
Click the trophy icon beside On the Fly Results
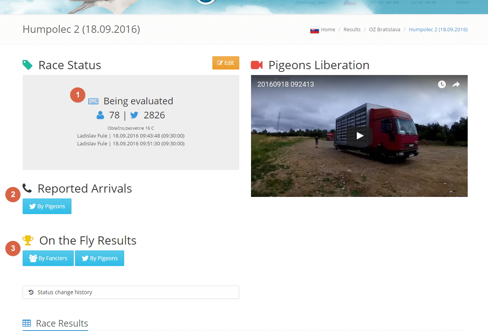tap(28, 240)
